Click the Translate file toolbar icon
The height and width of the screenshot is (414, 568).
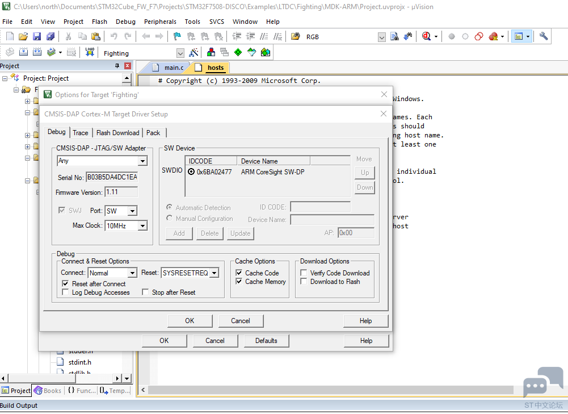pos(10,52)
